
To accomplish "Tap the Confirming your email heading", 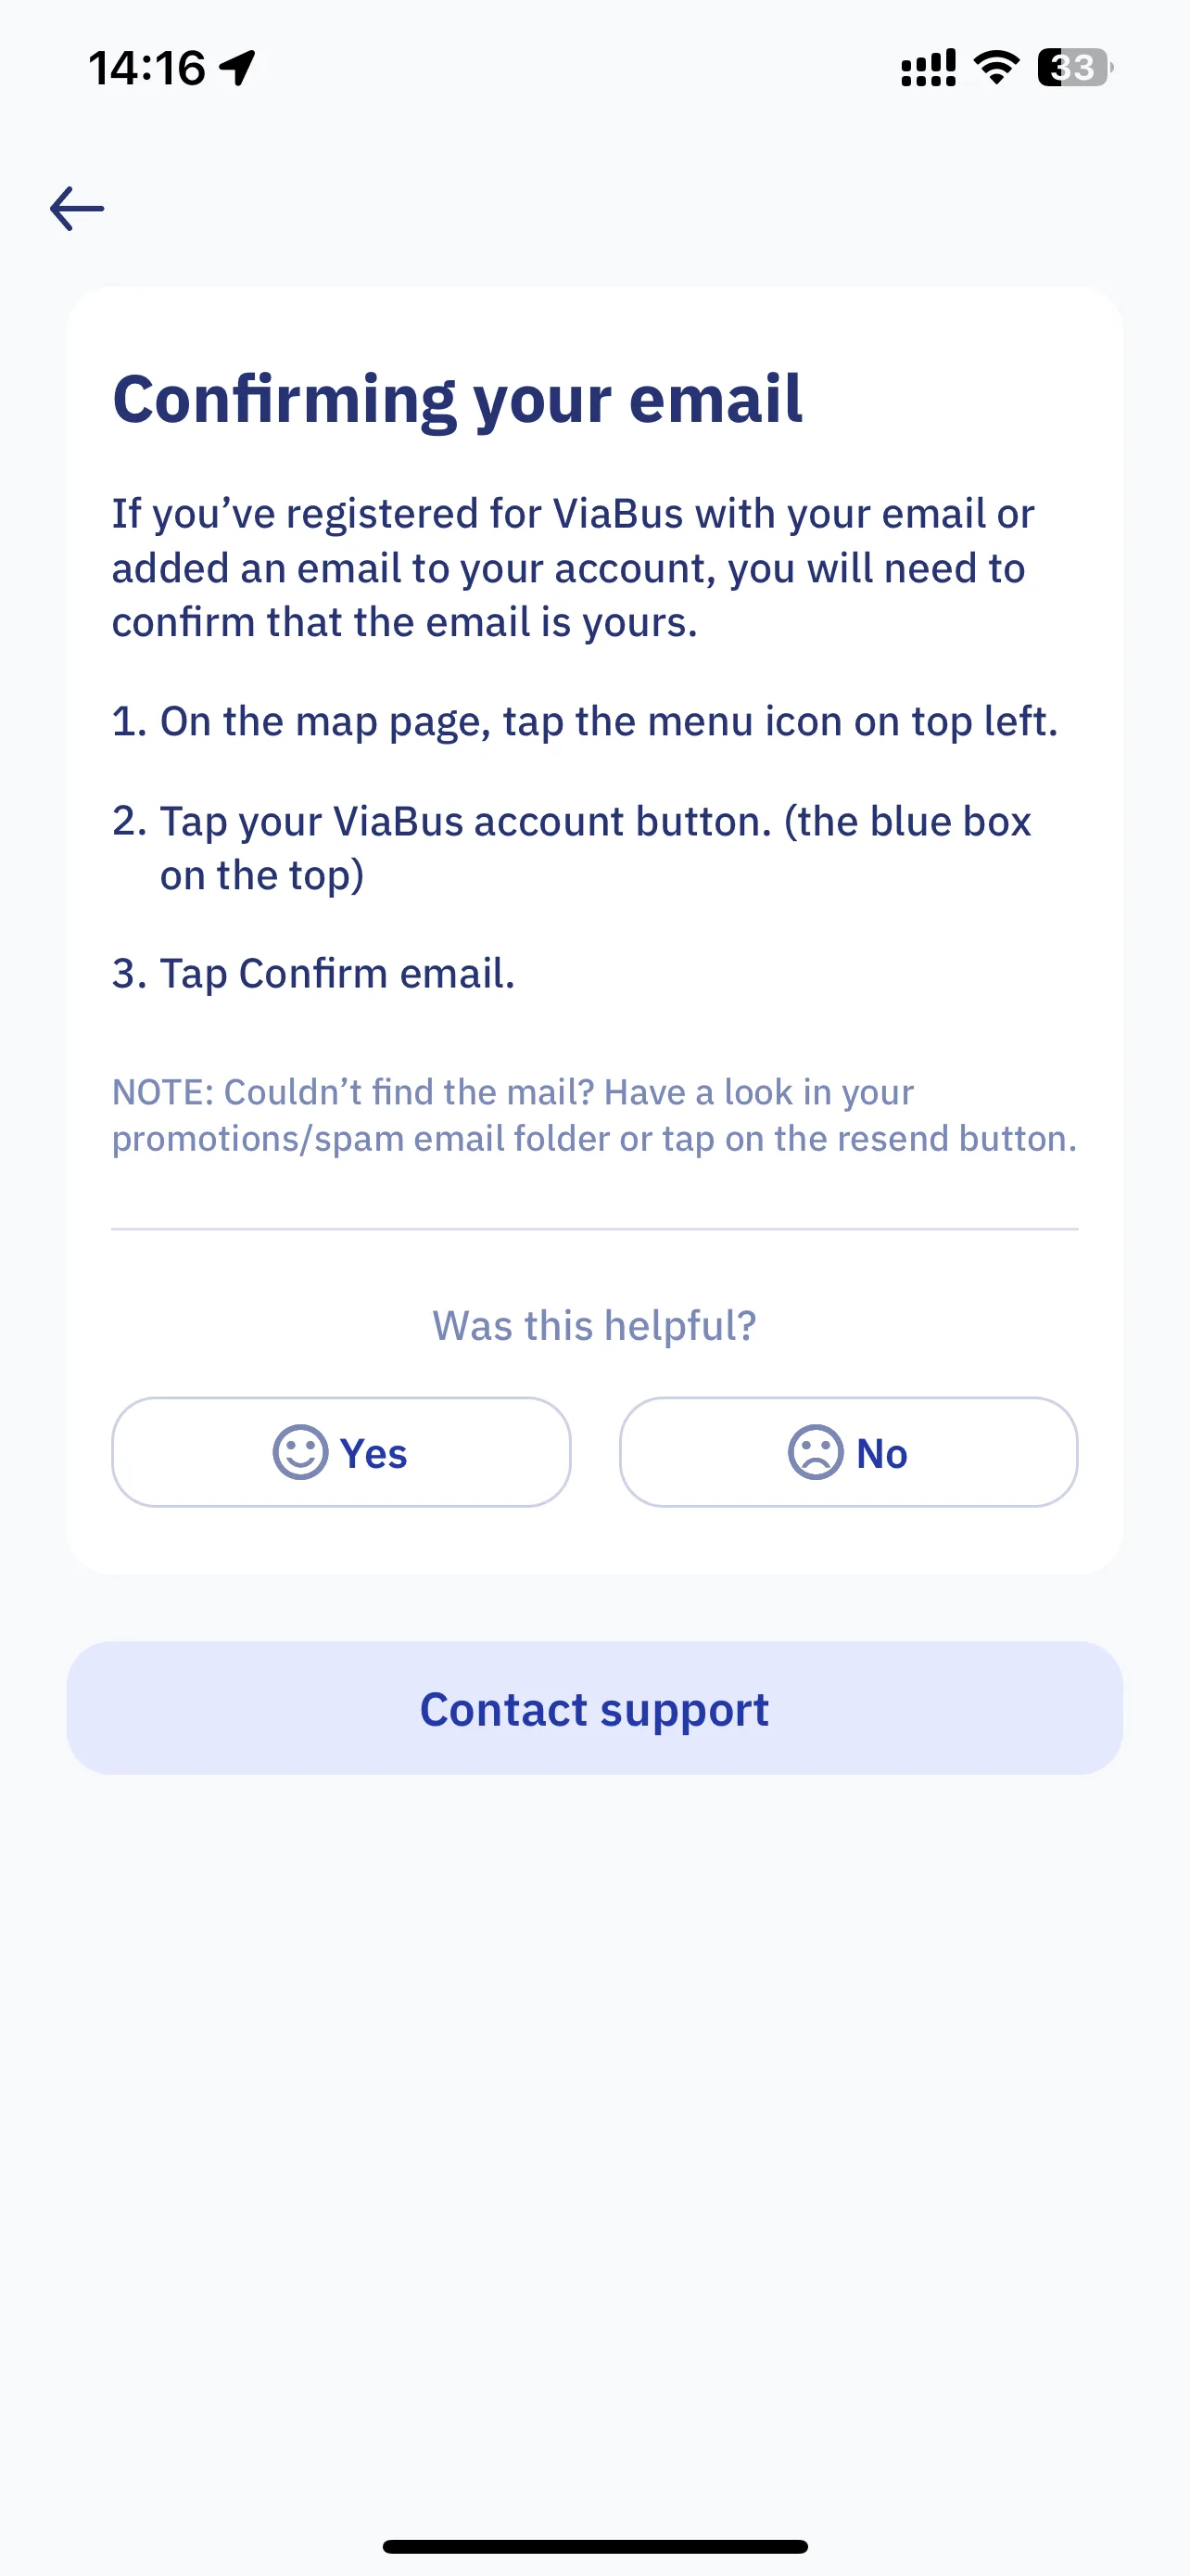I will [x=458, y=400].
